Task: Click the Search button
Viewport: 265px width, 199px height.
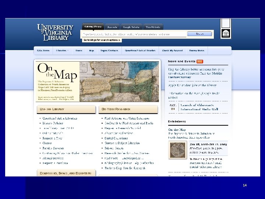Action: point(199,34)
